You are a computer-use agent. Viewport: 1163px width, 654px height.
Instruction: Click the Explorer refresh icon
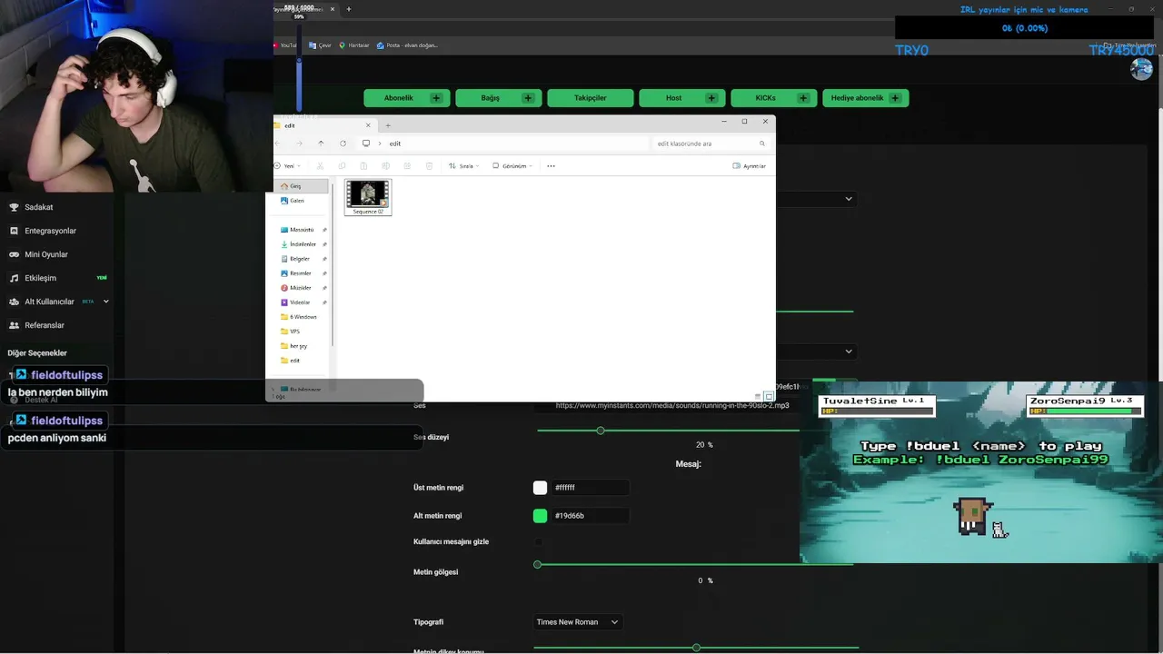(x=343, y=144)
